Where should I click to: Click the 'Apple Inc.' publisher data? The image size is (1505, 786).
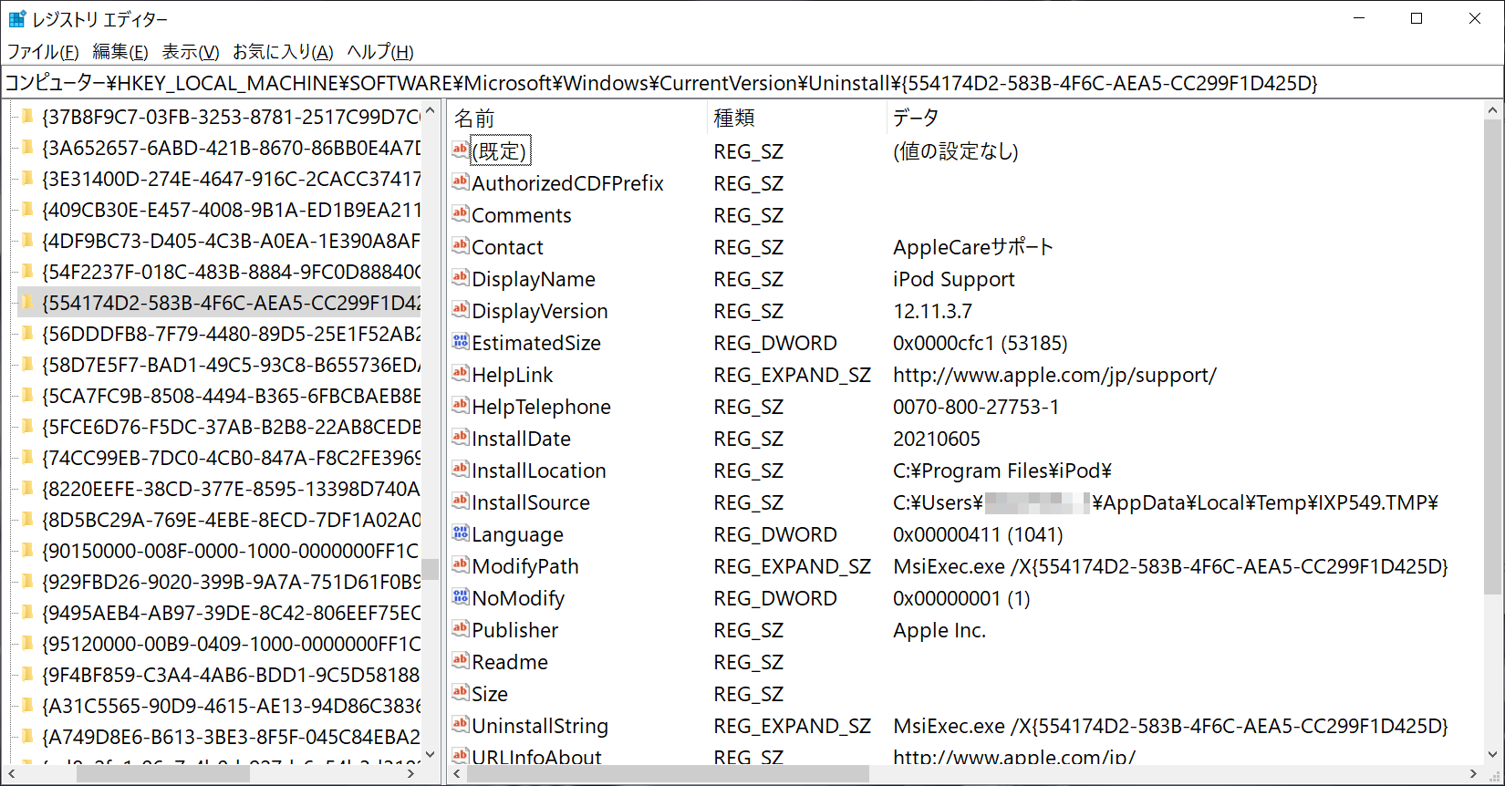click(939, 630)
